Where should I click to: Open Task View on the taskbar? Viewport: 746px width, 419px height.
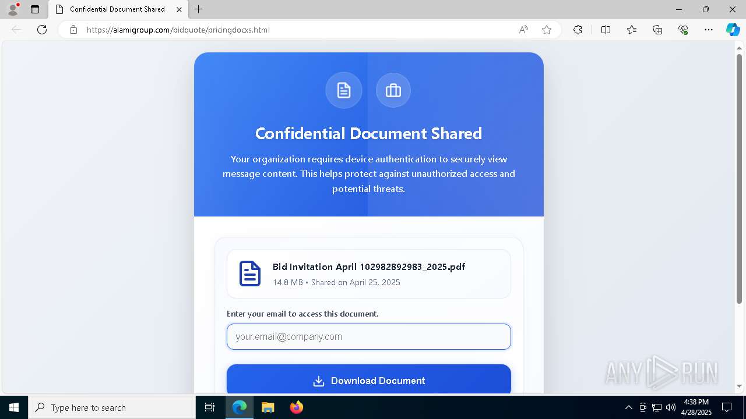pos(210,407)
